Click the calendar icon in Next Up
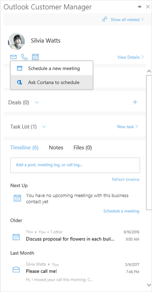This screenshot has height=292, width=152. pyautogui.click(x=17, y=198)
